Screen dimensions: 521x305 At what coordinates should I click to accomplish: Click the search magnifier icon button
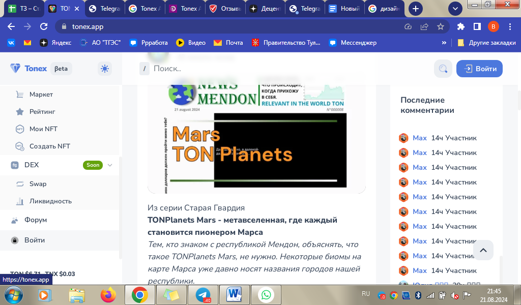(x=443, y=69)
